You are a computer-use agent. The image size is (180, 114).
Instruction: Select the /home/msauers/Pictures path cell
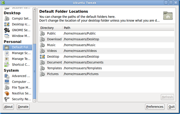[x=81, y=74]
